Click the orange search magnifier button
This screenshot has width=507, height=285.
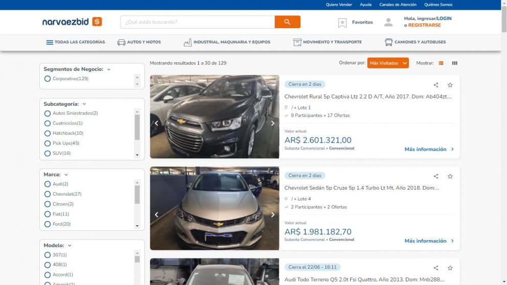click(x=287, y=22)
